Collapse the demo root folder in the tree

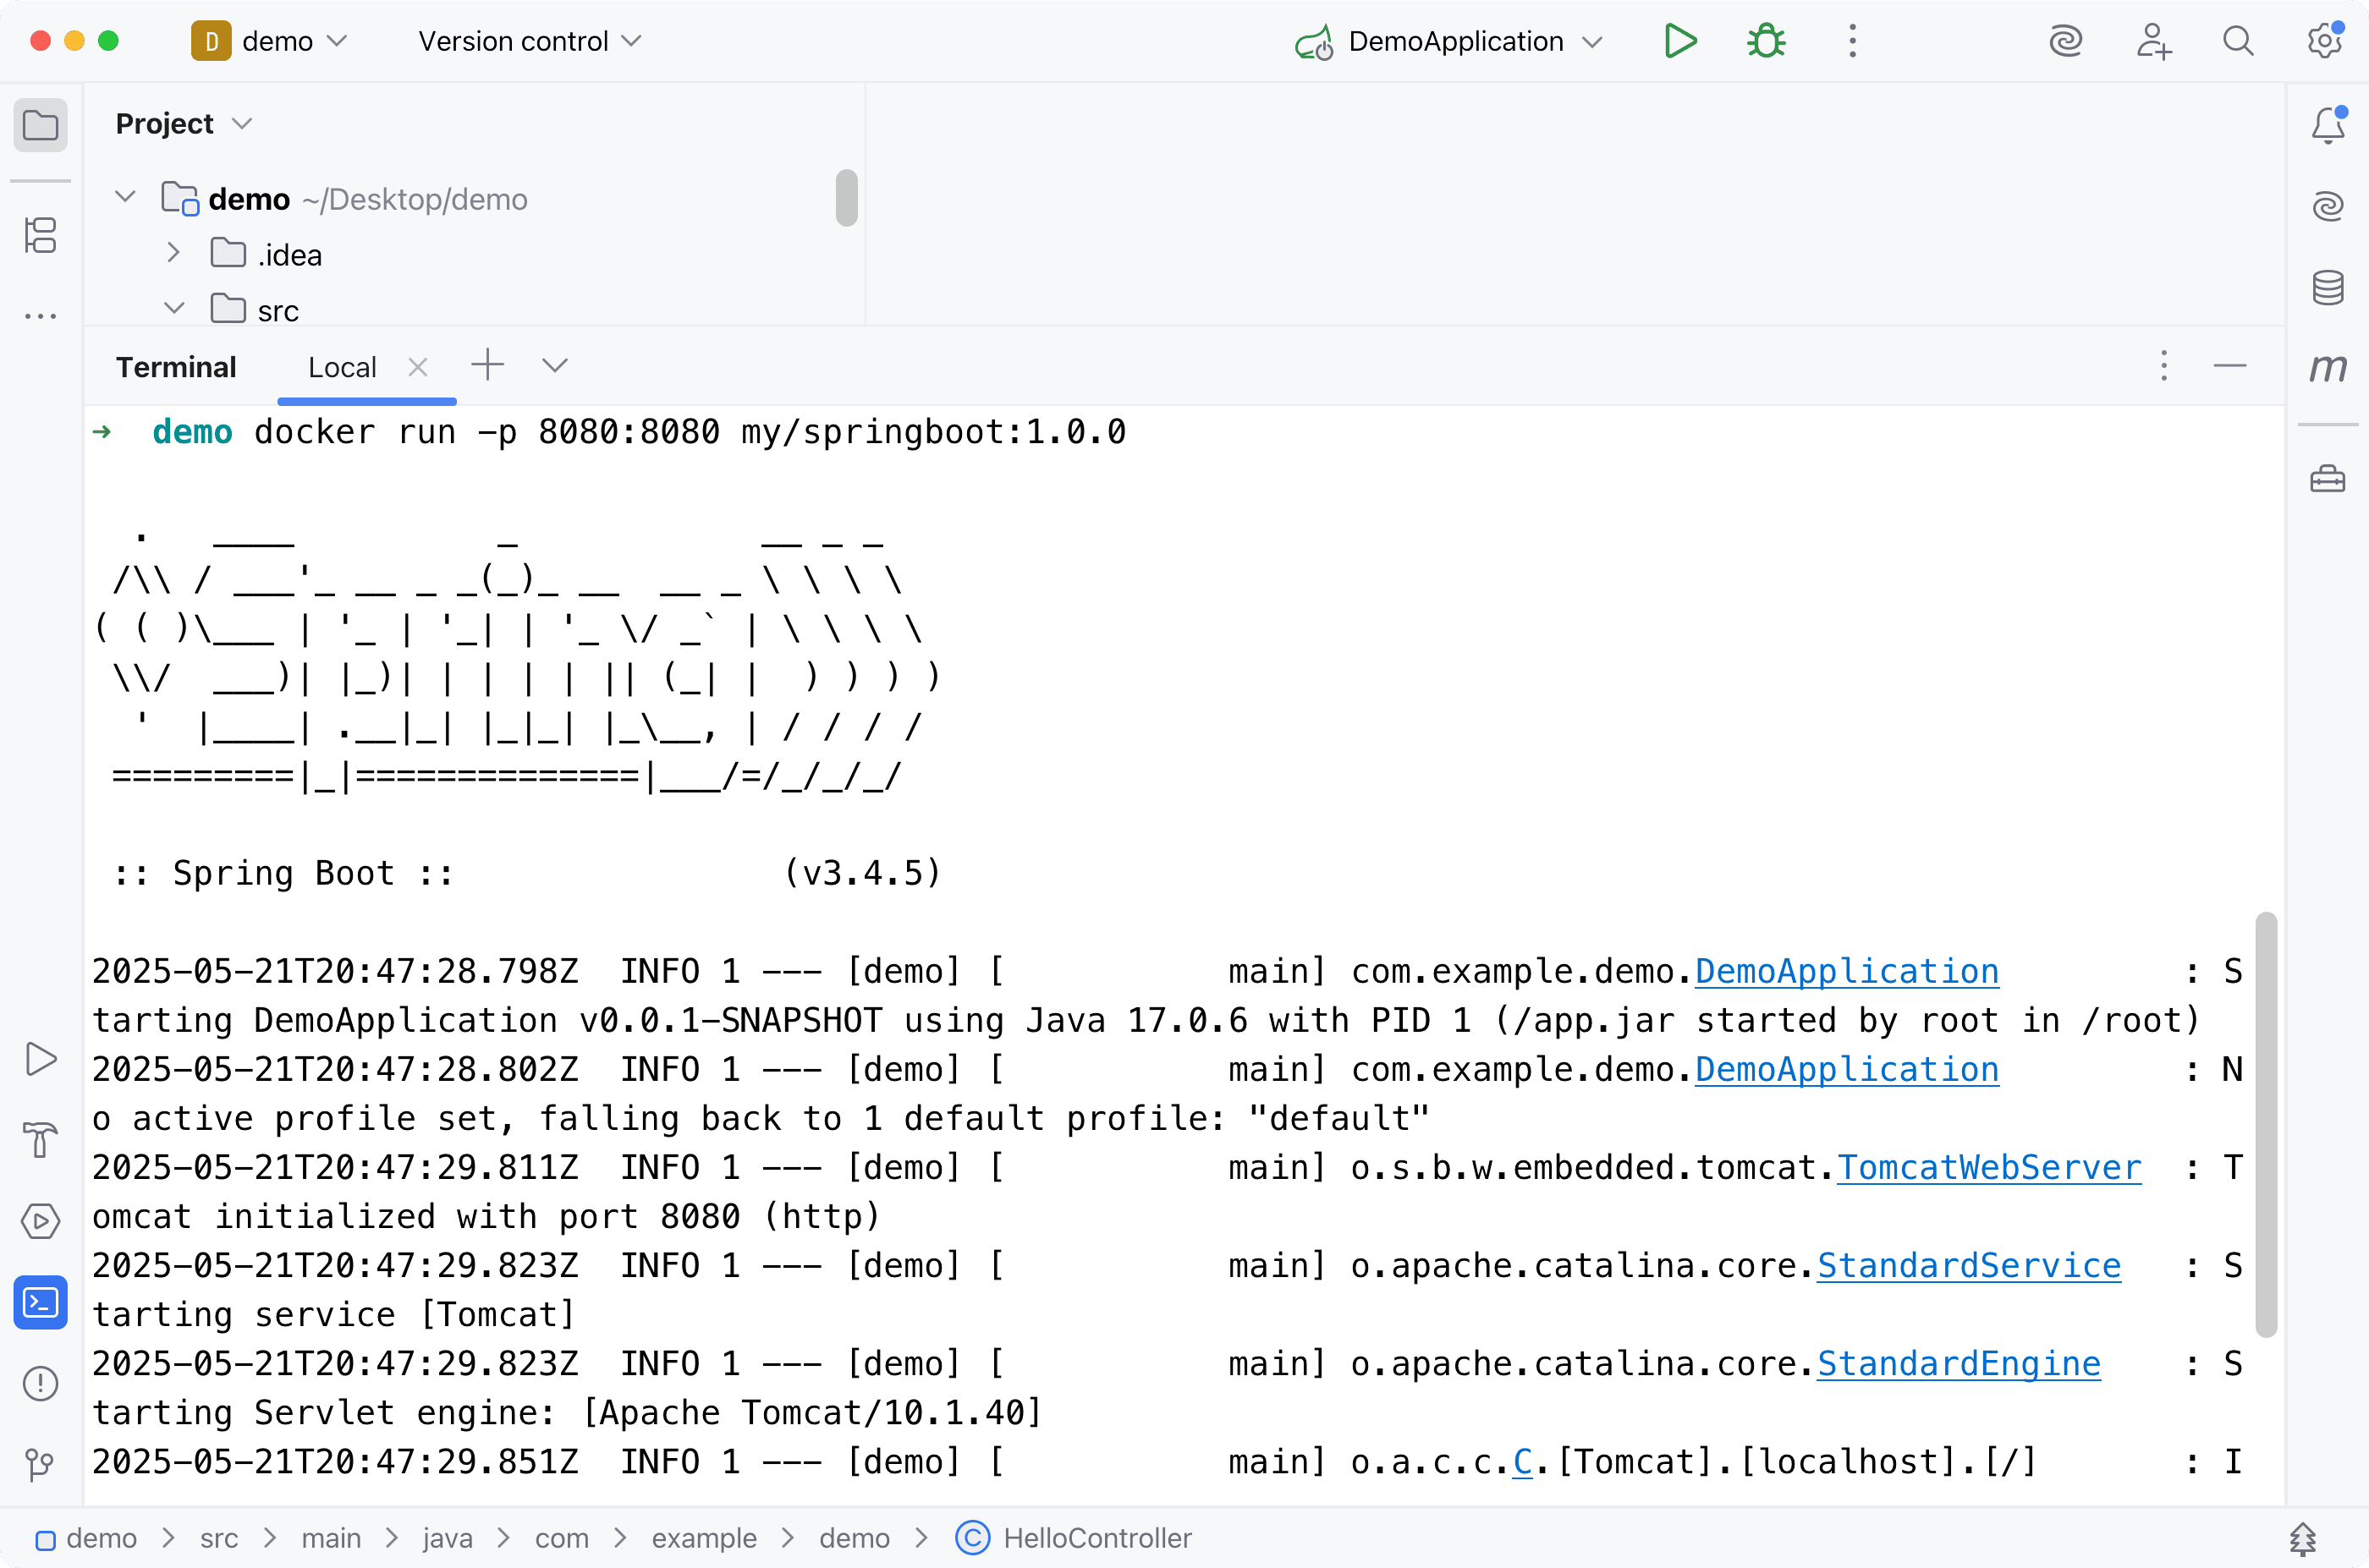125,197
